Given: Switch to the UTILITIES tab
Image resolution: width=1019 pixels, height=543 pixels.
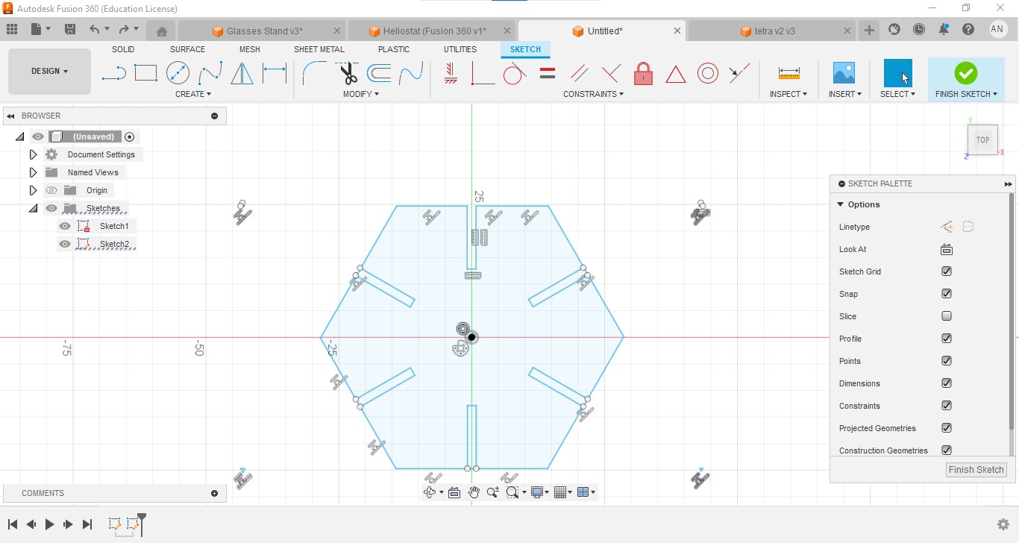Looking at the screenshot, I should (460, 49).
